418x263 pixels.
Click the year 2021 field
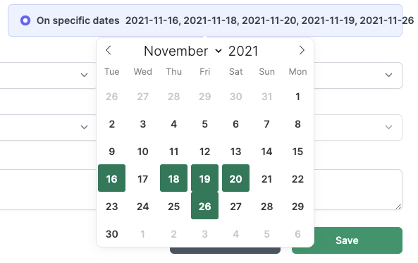(243, 51)
